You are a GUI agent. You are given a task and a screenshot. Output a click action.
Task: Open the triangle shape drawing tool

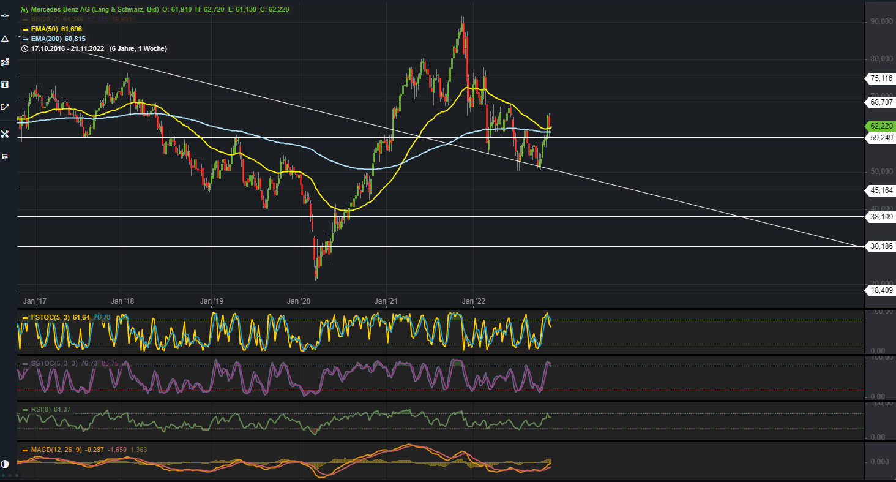point(6,39)
